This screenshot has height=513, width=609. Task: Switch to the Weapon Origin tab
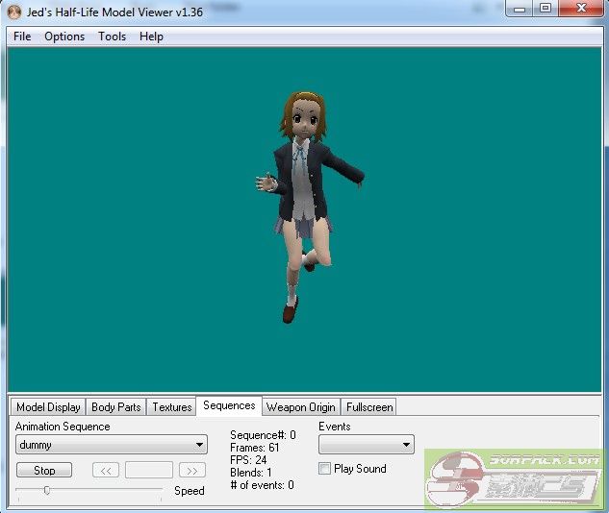click(301, 407)
